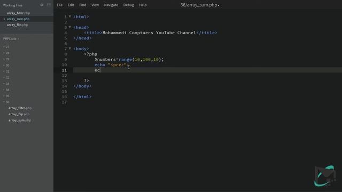
Task: Collapse the body tag fold arrow
Action: click(x=70, y=49)
